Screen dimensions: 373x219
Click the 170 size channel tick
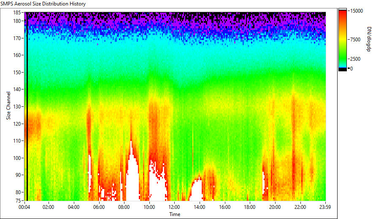tap(17, 38)
